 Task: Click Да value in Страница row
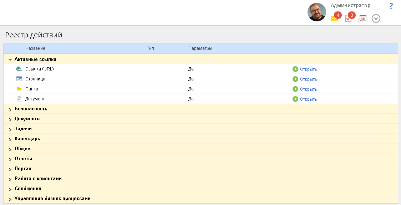tap(191, 79)
